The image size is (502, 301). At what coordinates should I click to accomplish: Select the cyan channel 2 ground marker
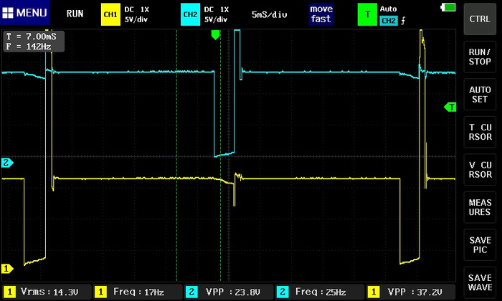click(7, 163)
